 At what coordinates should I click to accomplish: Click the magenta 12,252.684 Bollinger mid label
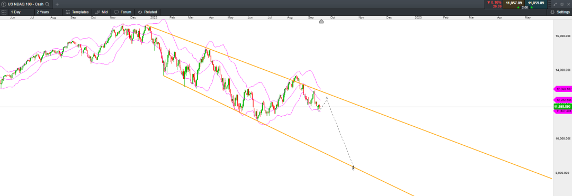tap(562, 100)
